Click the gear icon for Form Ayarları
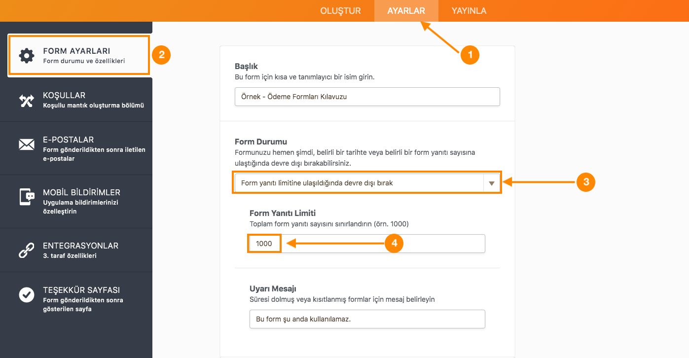 tap(27, 55)
